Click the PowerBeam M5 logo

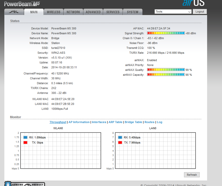point(22,4)
